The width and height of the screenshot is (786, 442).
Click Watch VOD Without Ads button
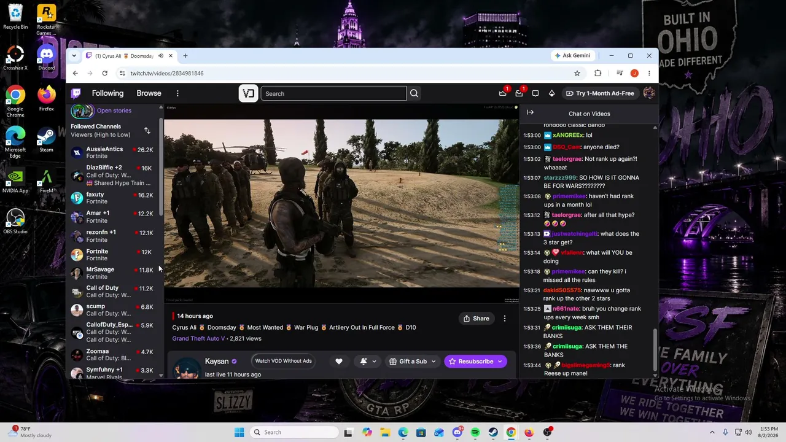coord(283,361)
